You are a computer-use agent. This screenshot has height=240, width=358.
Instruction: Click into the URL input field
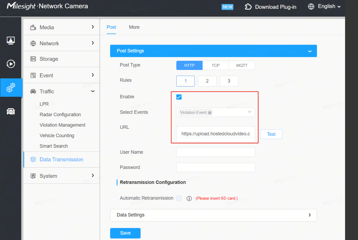coord(216,134)
